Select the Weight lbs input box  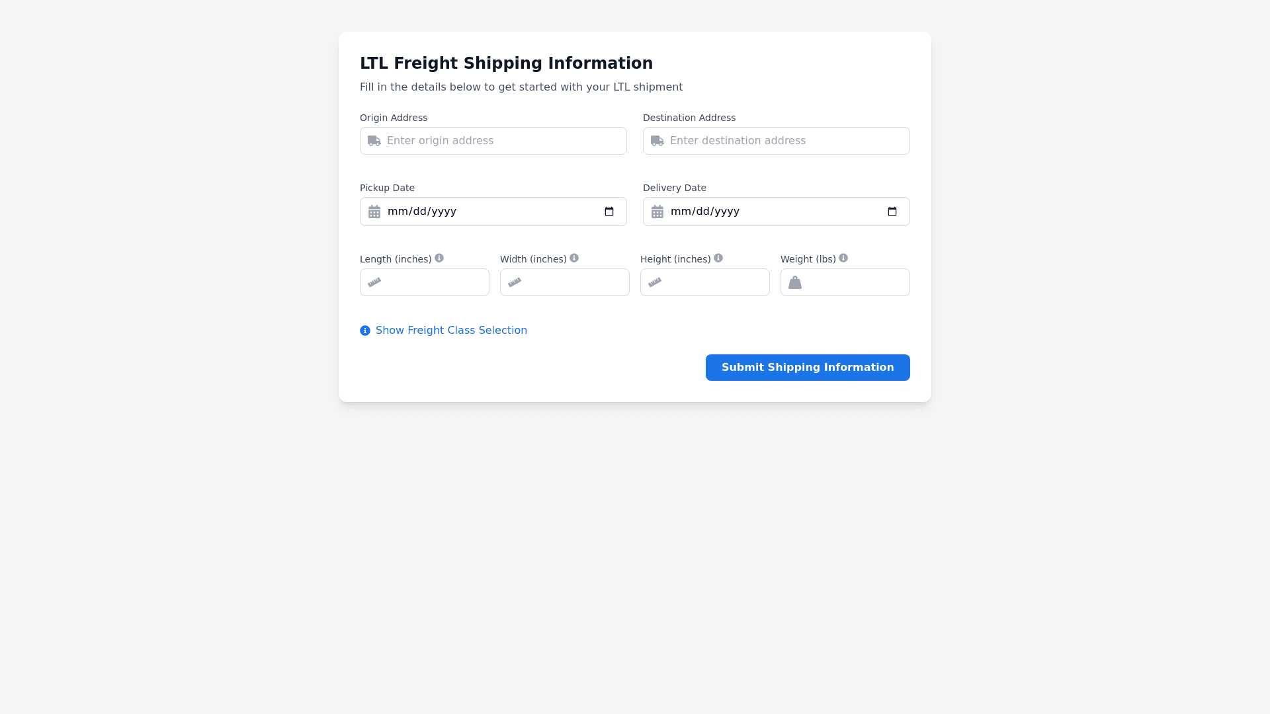855,282
